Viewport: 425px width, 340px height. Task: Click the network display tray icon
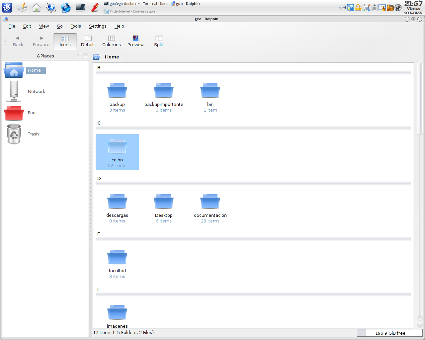366,8
